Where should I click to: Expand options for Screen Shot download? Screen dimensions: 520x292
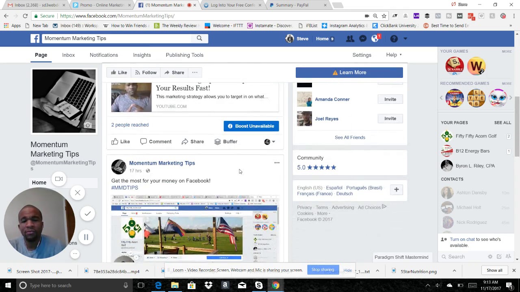click(70, 271)
